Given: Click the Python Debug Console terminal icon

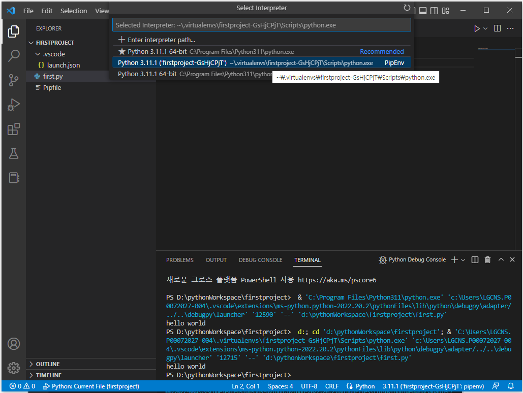Looking at the screenshot, I should point(383,259).
